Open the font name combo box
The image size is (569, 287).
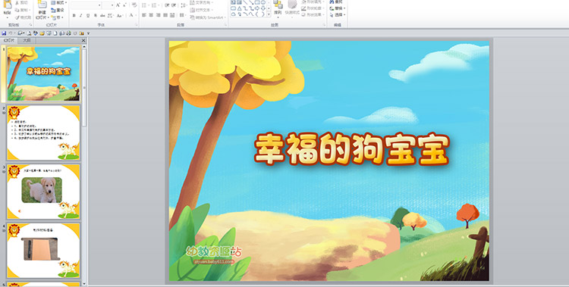[86, 5]
